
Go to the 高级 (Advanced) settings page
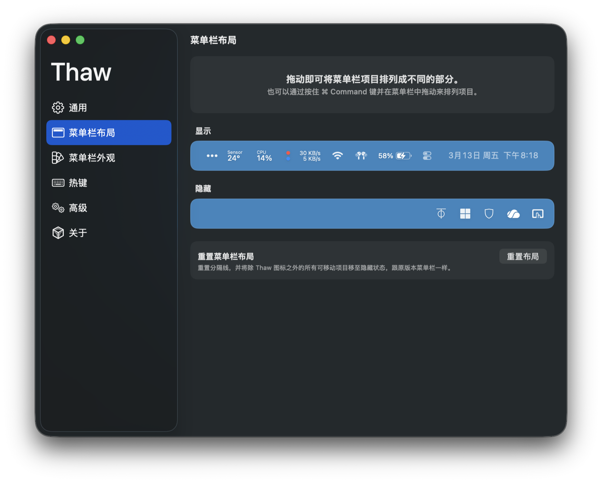[78, 208]
